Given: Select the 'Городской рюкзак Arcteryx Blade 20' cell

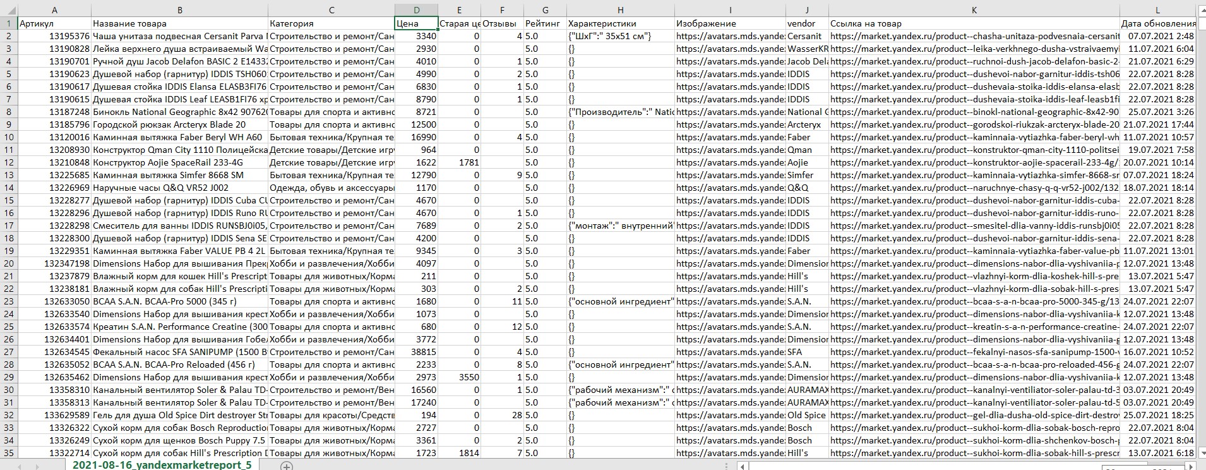Looking at the screenshot, I should point(180,124).
